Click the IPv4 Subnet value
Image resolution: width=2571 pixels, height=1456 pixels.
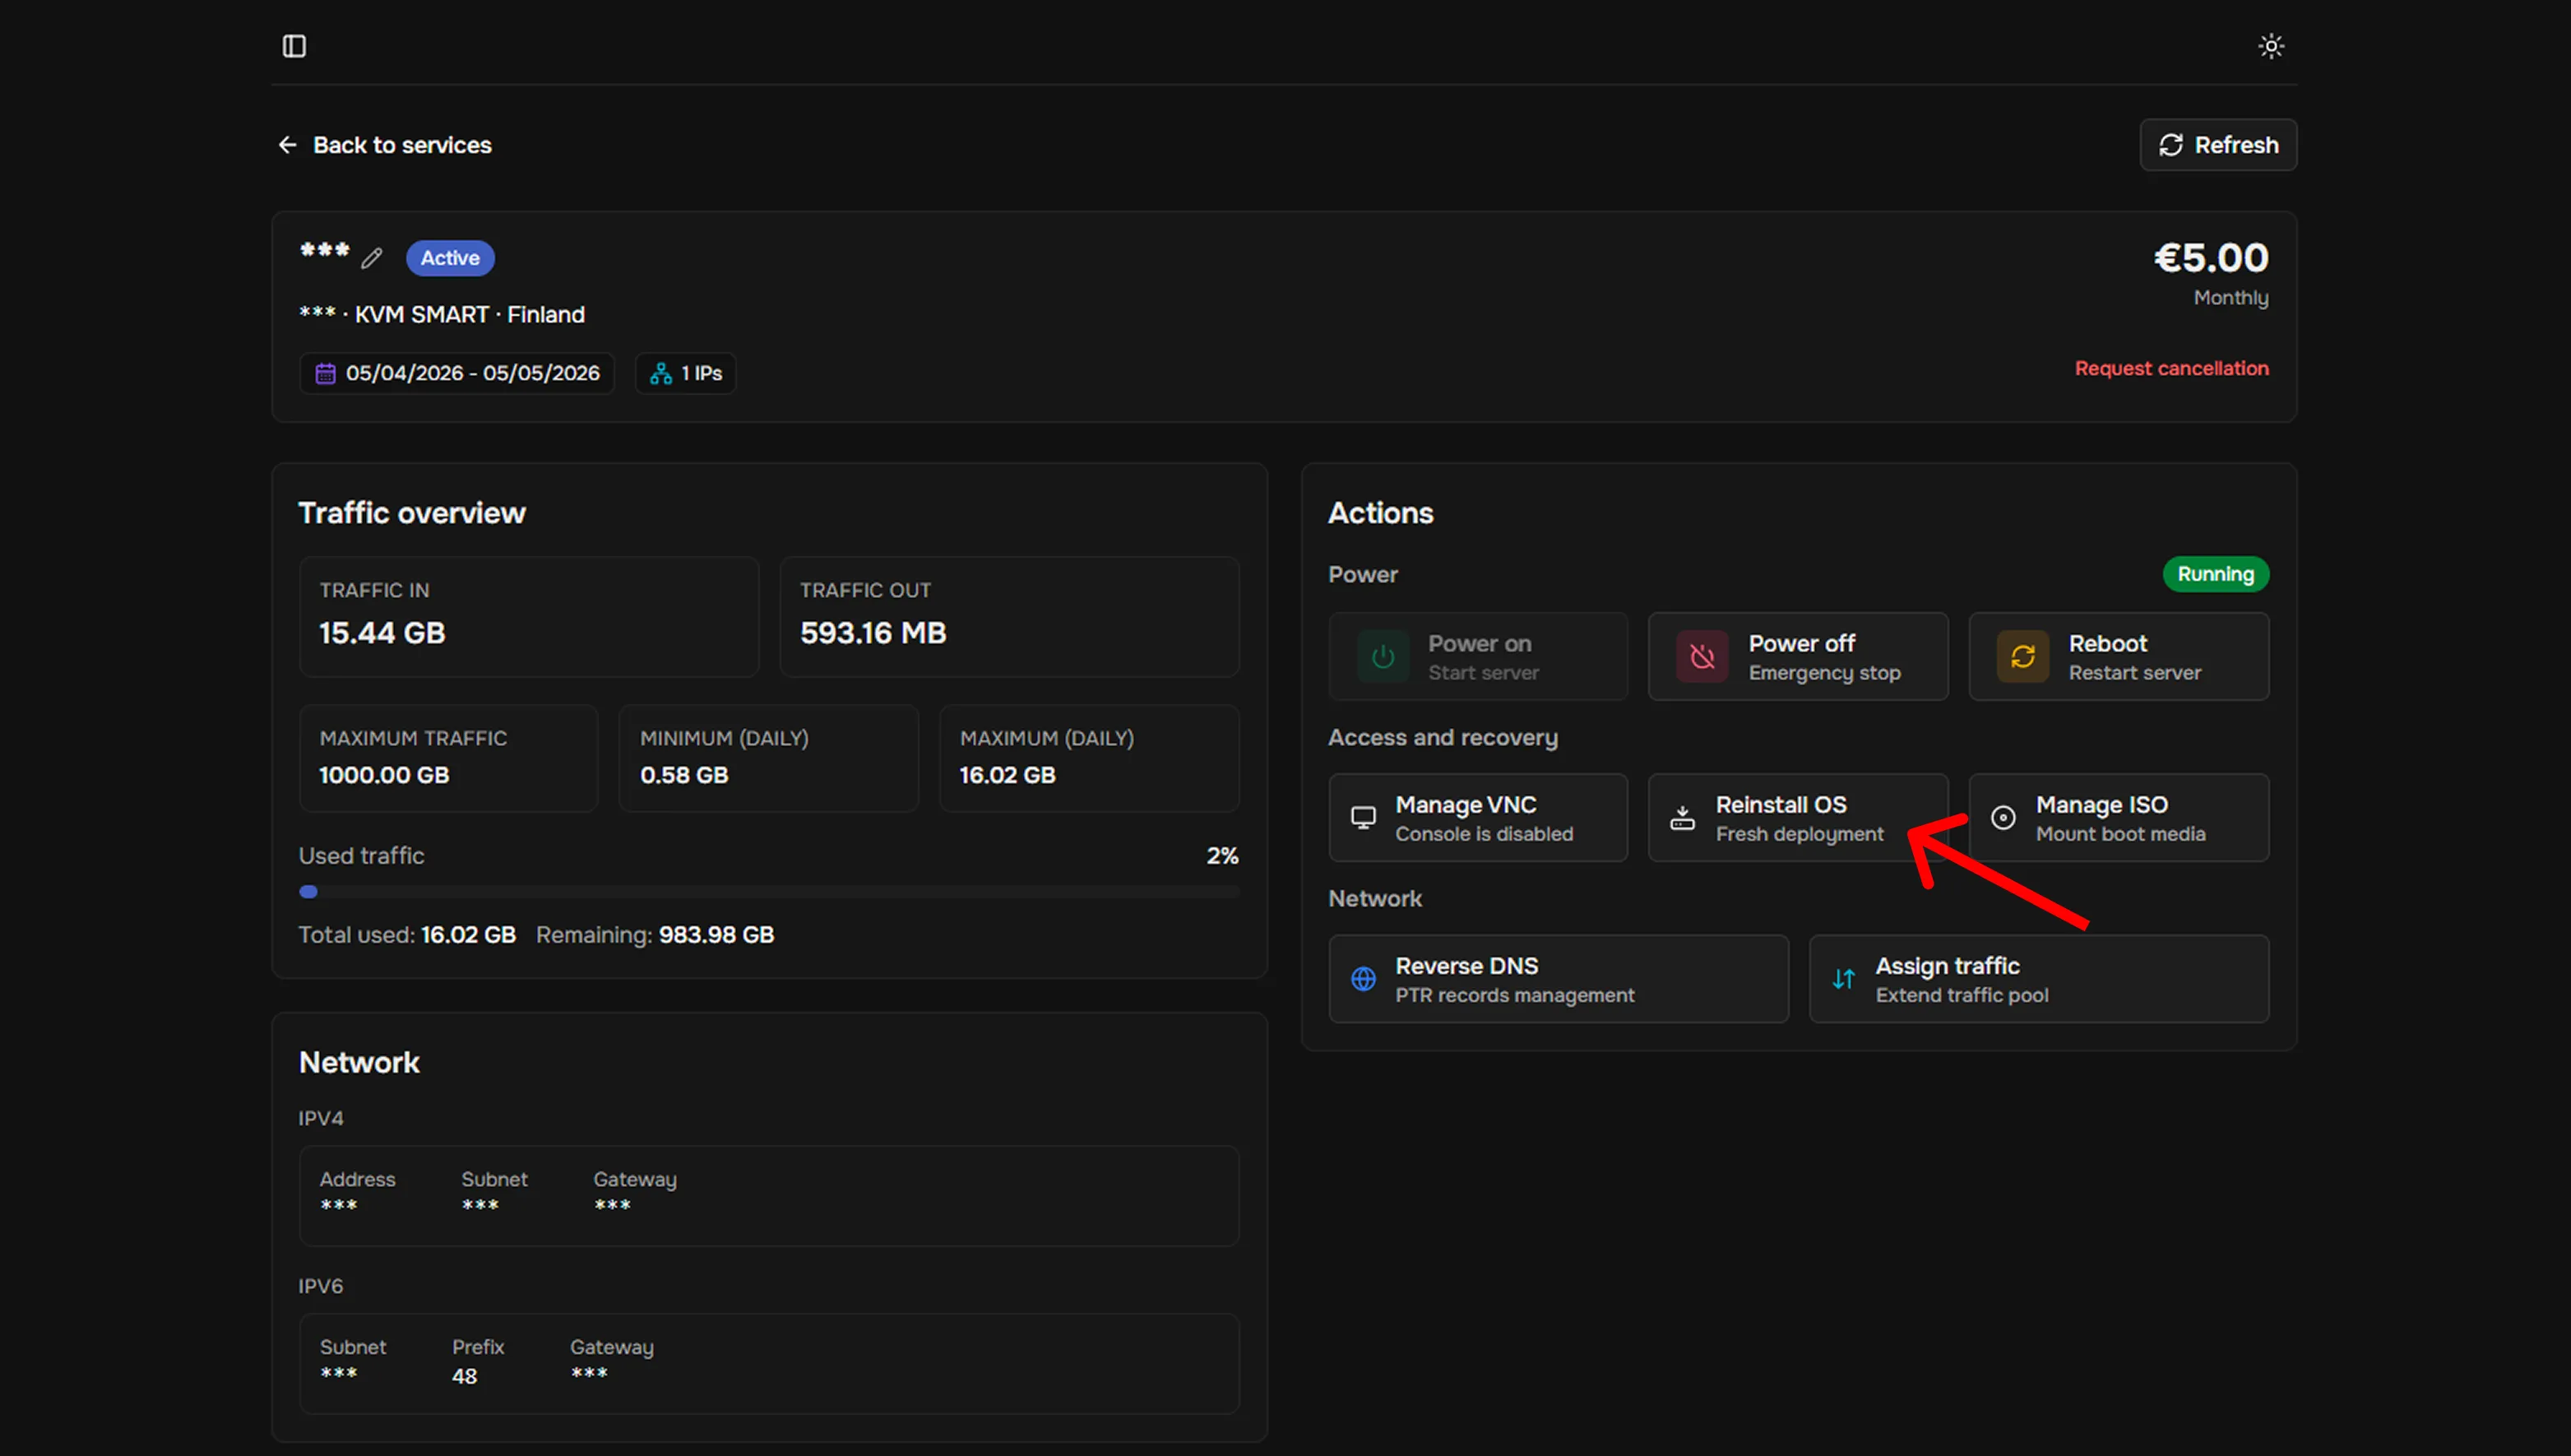click(x=479, y=1205)
